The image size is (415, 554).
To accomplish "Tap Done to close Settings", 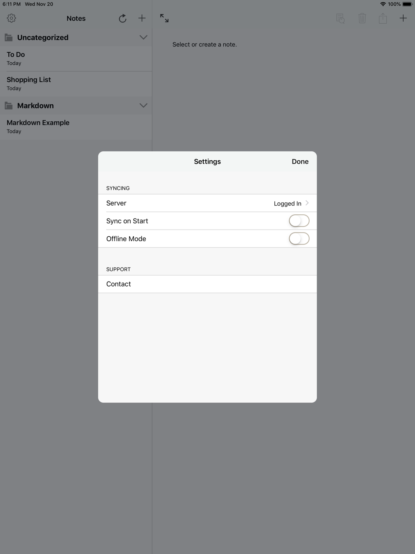I will 300,162.
